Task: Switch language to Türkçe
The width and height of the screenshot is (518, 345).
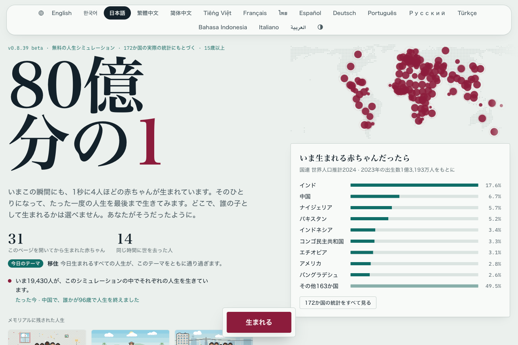Action: pos(467,13)
